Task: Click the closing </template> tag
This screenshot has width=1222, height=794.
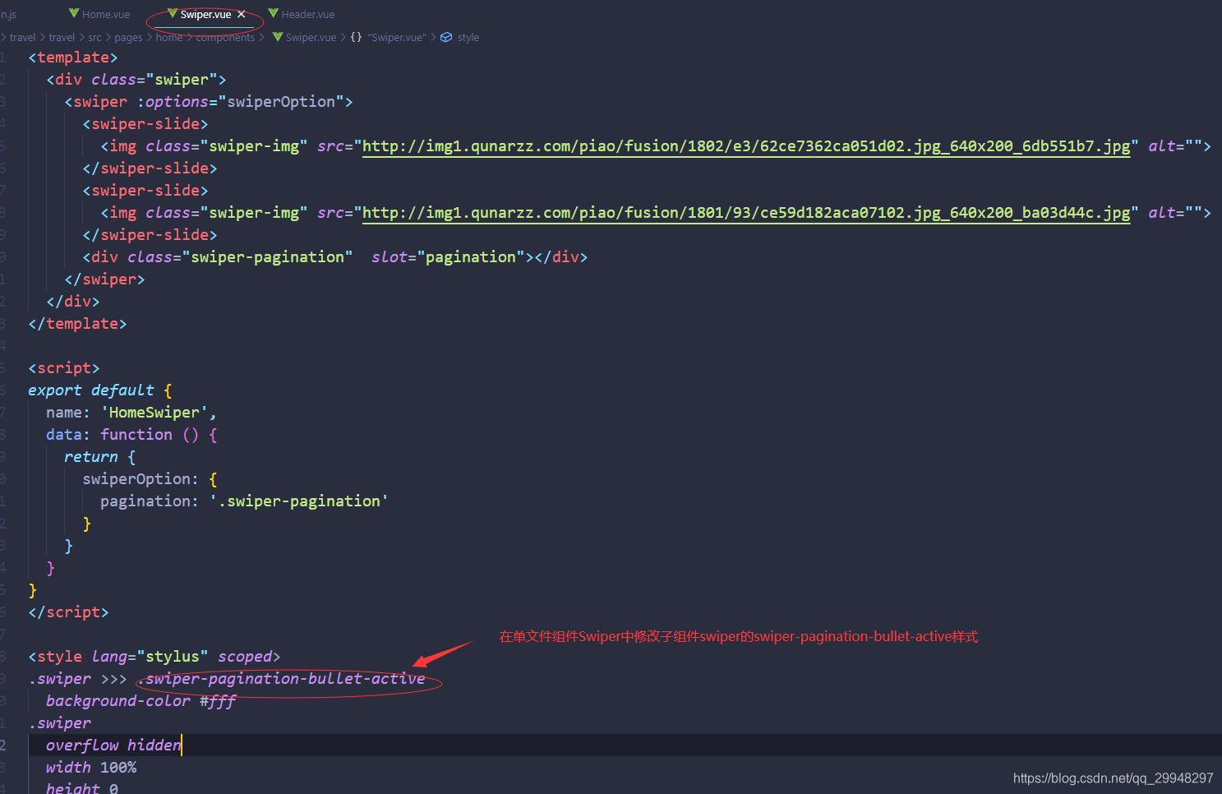Action: [77, 323]
